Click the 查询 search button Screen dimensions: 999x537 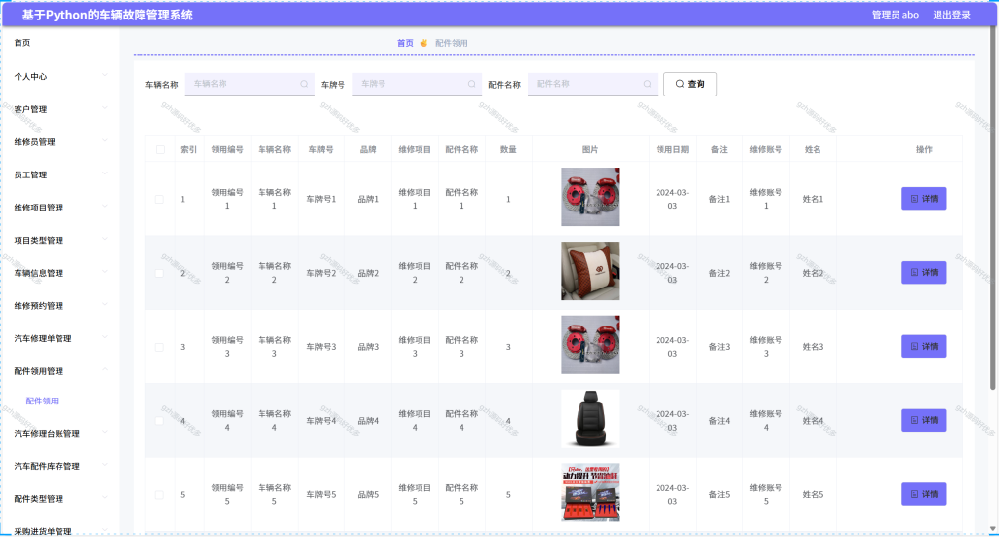(x=690, y=84)
